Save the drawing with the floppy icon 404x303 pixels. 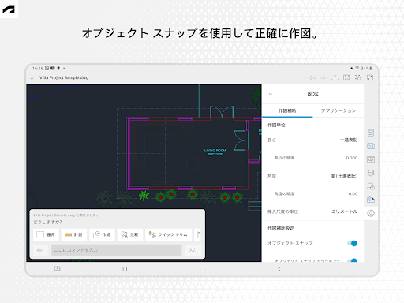[x=346, y=77]
